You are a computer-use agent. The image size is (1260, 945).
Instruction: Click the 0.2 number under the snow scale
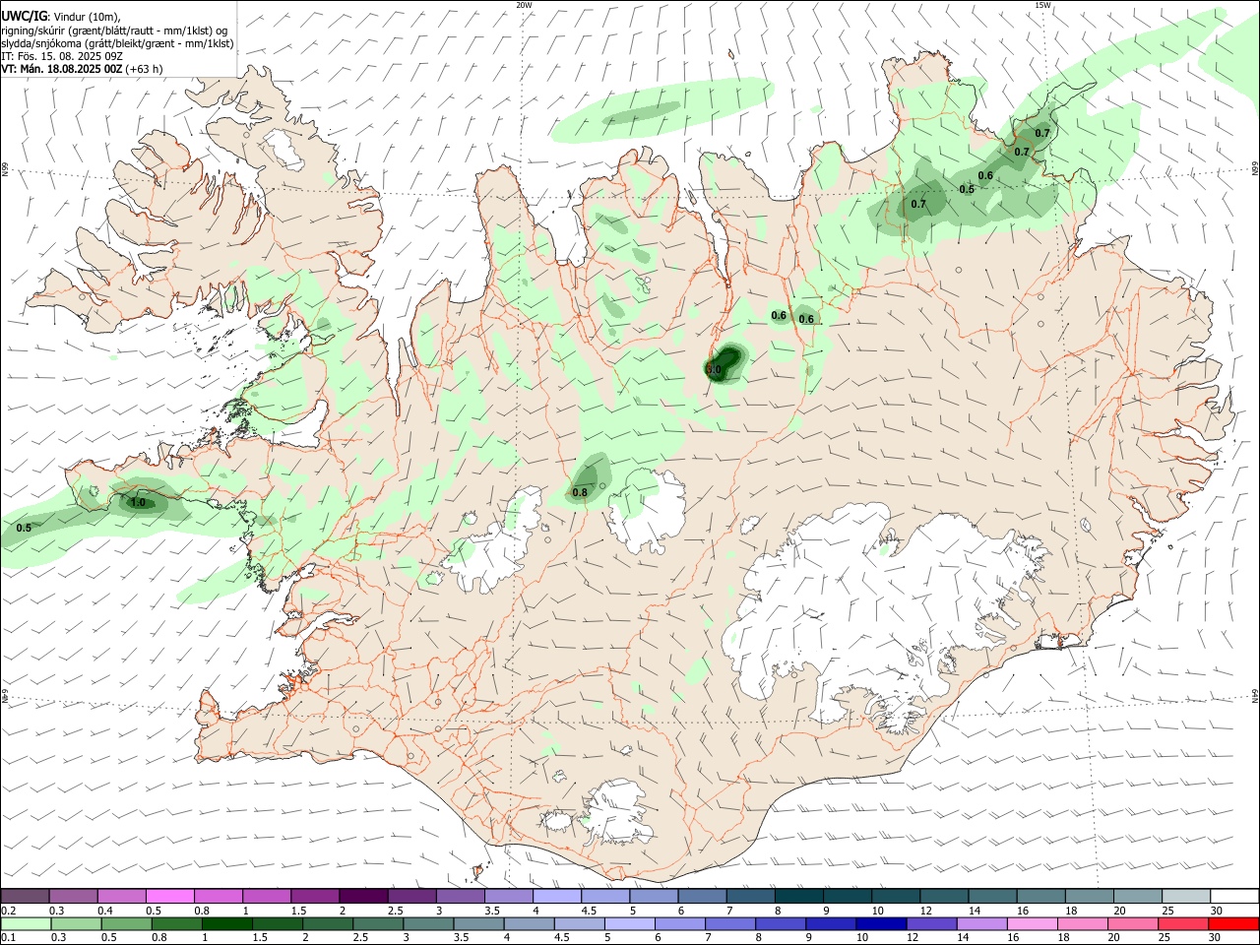(7, 911)
